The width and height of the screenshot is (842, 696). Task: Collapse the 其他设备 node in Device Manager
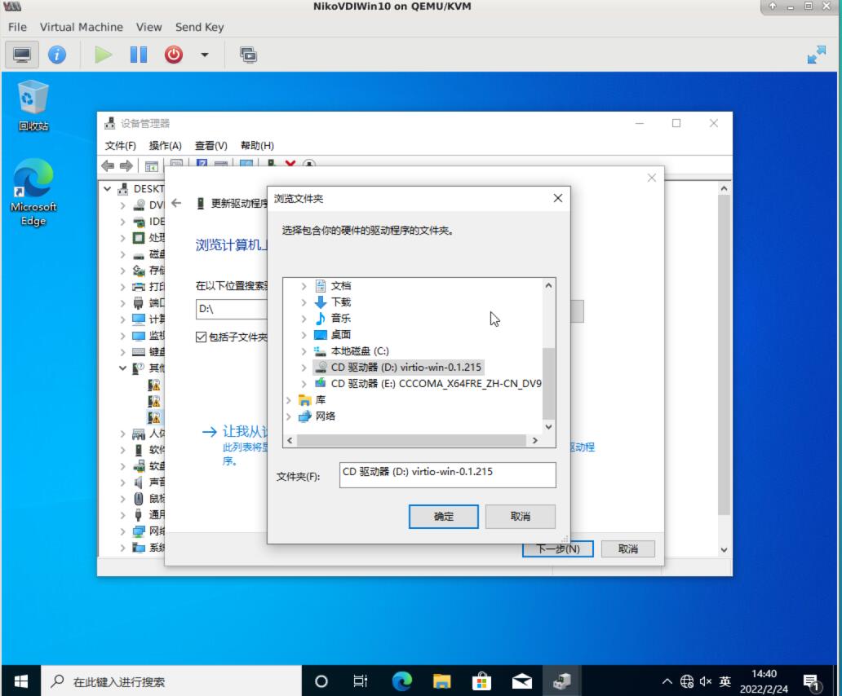122,368
